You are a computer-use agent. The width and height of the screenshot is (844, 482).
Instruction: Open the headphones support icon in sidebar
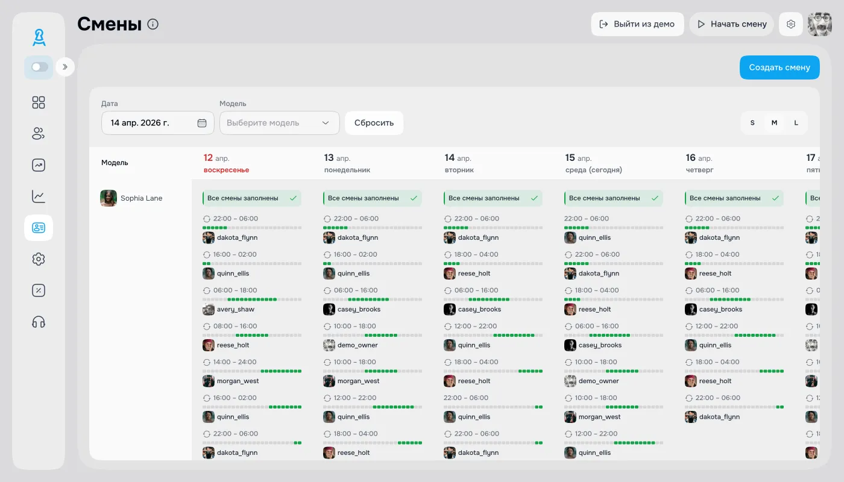(39, 322)
